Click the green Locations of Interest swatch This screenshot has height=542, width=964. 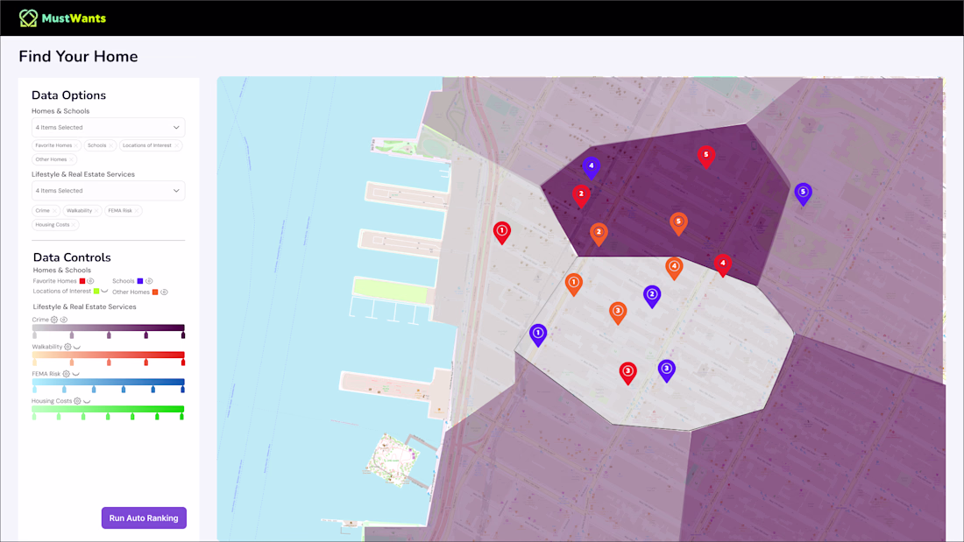point(96,292)
